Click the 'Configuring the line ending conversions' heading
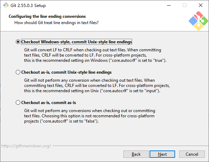The image size is (209, 162). click(47, 16)
